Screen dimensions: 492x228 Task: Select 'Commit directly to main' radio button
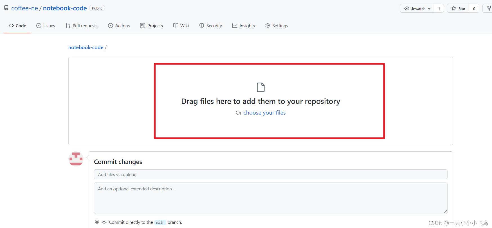(97, 222)
